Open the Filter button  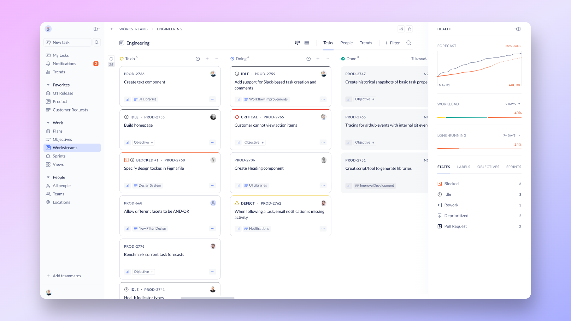[x=392, y=43]
